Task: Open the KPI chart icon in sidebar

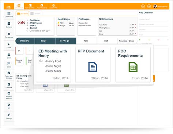Action: [x=9, y=105]
